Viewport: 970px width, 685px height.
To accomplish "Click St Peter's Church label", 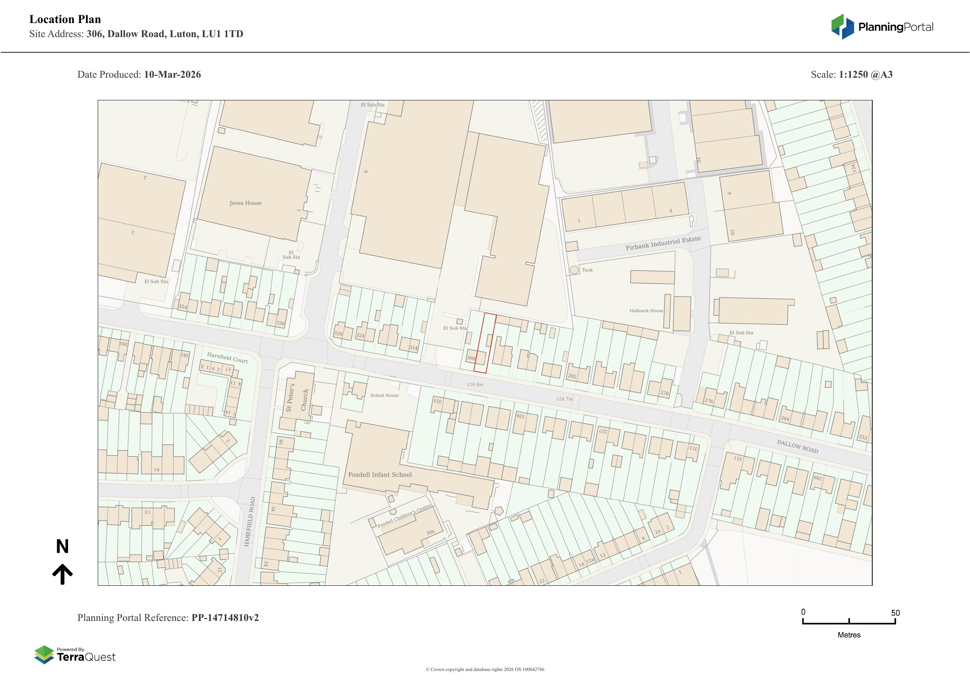I will click(297, 398).
